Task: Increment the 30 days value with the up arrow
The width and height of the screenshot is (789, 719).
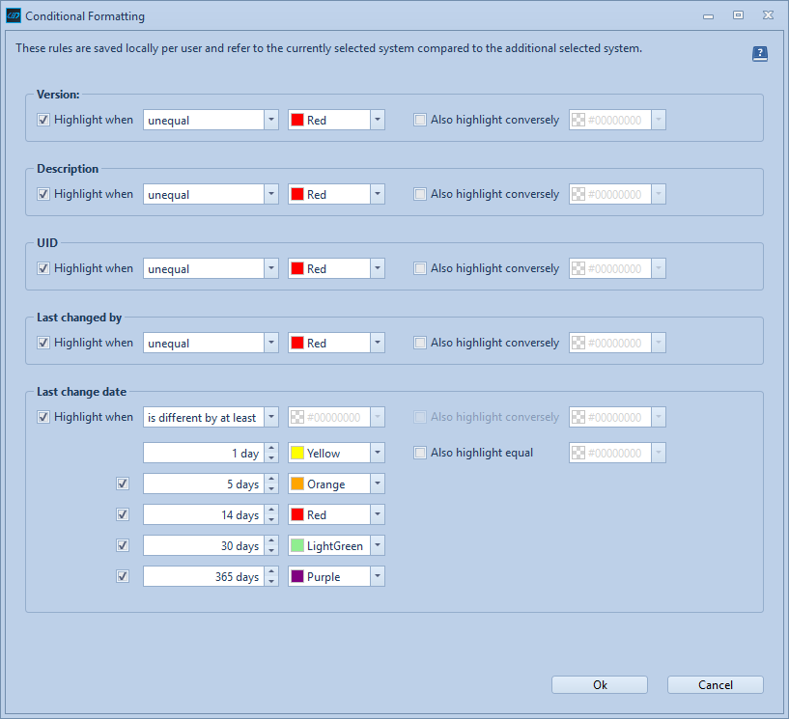Action: pyautogui.click(x=270, y=541)
